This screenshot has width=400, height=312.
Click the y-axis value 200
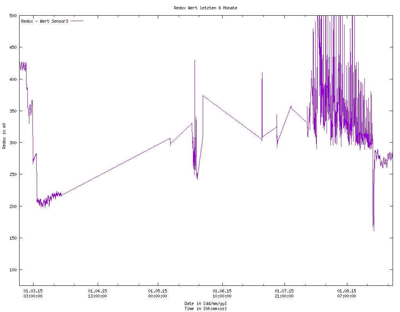(x=13, y=206)
